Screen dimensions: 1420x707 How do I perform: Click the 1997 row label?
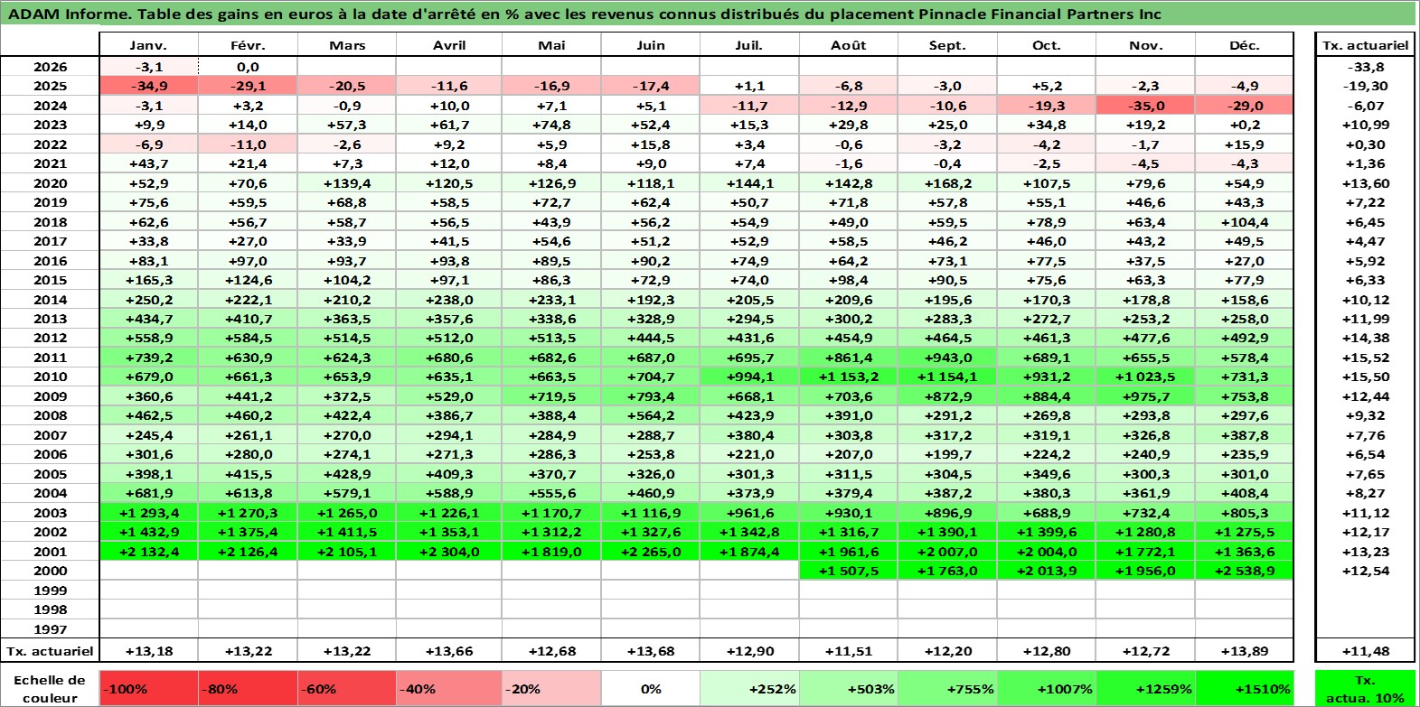tap(50, 629)
